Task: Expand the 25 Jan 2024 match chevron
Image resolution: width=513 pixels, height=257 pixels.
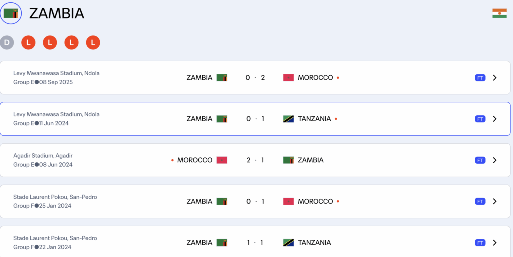Action: [x=495, y=201]
